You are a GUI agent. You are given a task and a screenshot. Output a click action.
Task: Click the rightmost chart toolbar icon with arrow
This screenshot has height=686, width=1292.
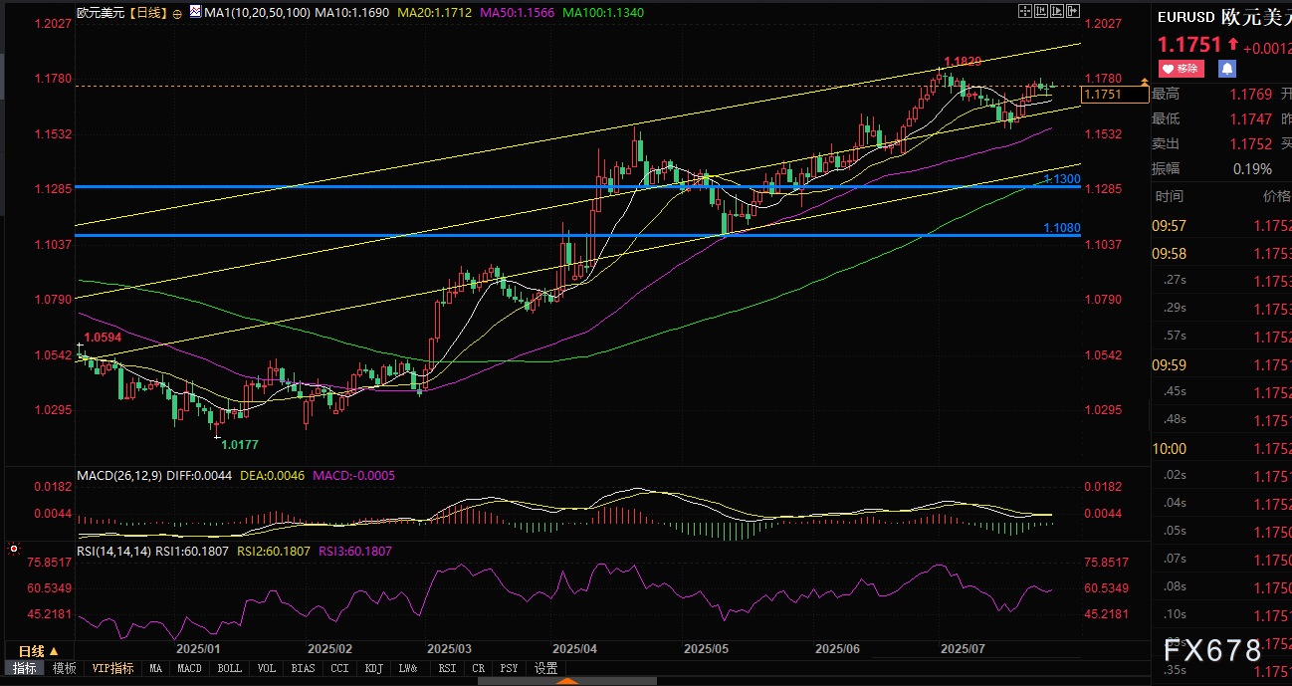pyautogui.click(x=1073, y=11)
